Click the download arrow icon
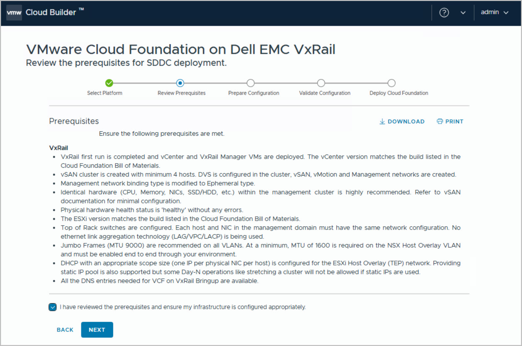The height and width of the screenshot is (346, 522). tap(382, 121)
